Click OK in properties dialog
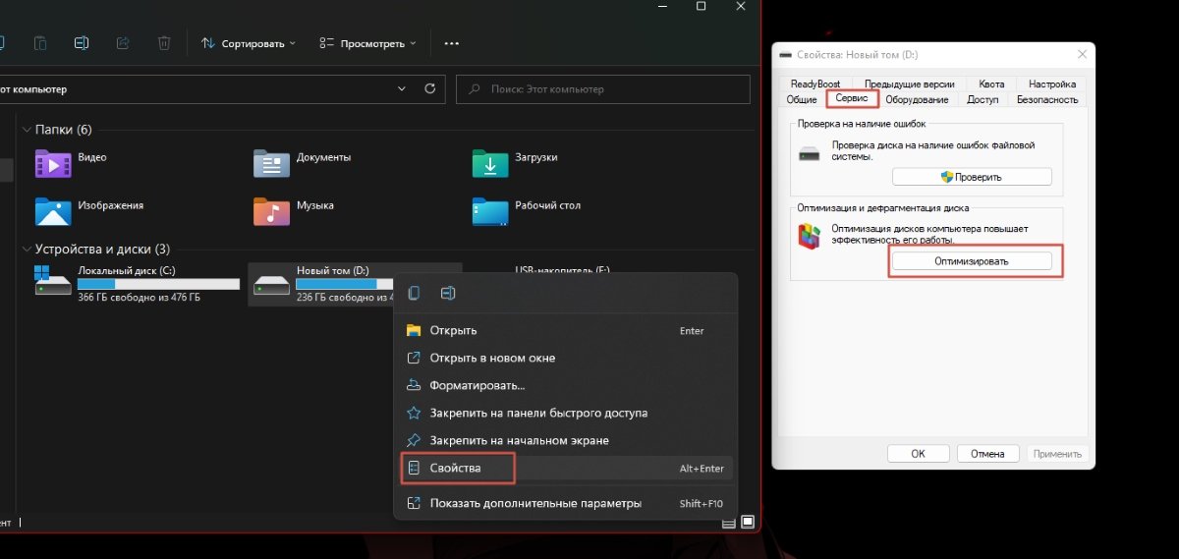 coord(918,454)
